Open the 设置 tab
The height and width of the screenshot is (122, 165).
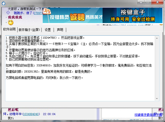coord(48,30)
